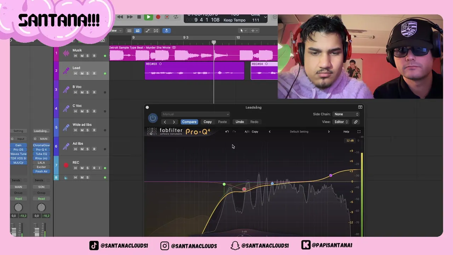Click the FabFilter undo arrow icon
Viewport: 453px width, 255px height.
227,132
